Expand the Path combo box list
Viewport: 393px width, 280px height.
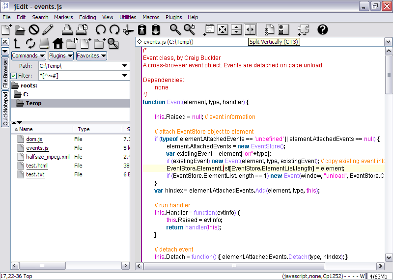point(125,66)
